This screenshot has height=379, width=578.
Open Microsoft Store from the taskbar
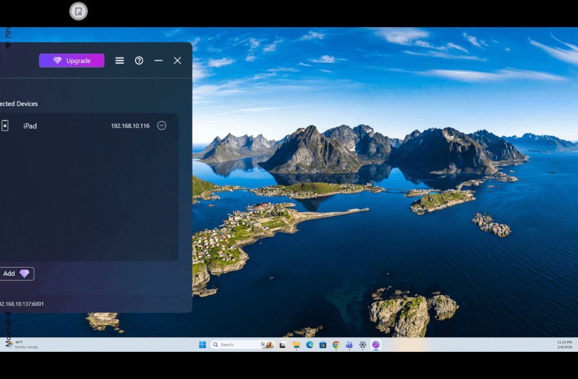323,345
